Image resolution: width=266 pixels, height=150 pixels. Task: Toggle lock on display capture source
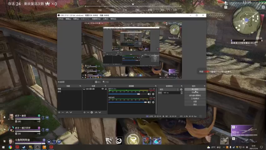click(x=106, y=89)
